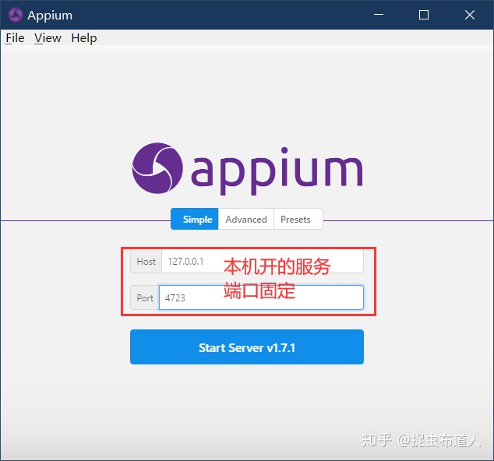Click the Appium title bar icon
The height and width of the screenshot is (461, 494).
tap(16, 15)
